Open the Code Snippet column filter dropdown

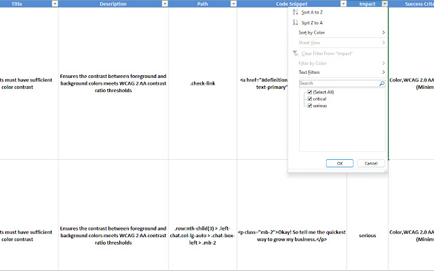click(342, 4)
